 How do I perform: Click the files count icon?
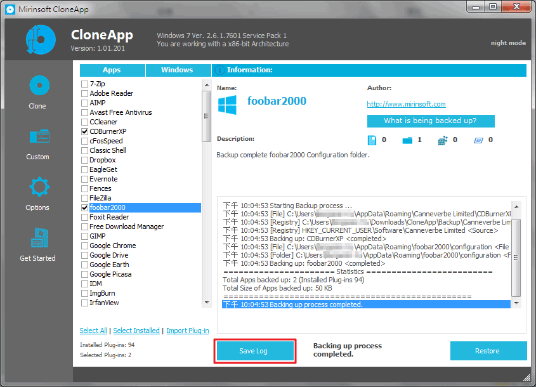tap(372, 140)
